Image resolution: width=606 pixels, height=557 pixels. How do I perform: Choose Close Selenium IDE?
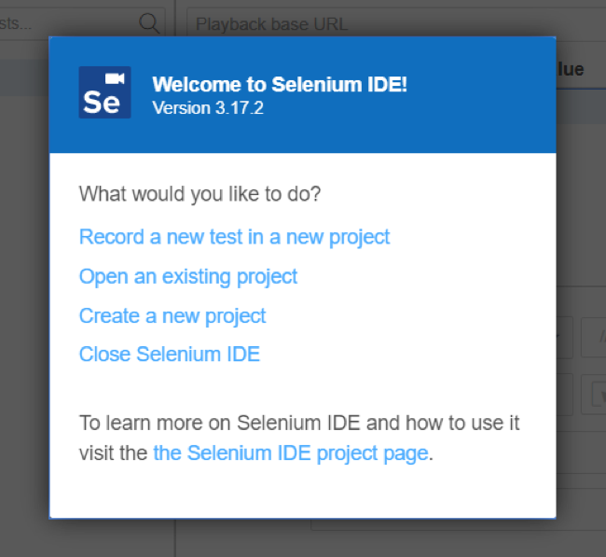coord(170,355)
